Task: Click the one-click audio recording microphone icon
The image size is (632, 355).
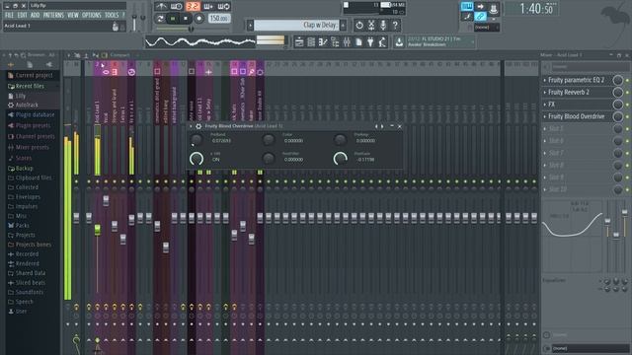Action: (x=383, y=25)
